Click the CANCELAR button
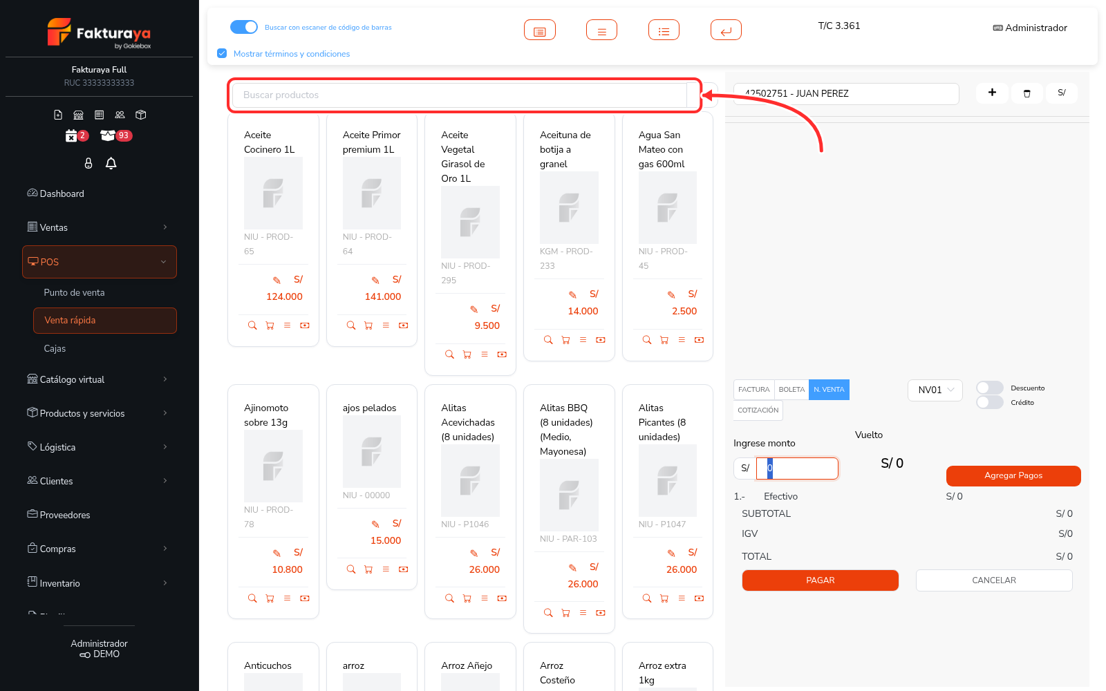 click(x=994, y=580)
